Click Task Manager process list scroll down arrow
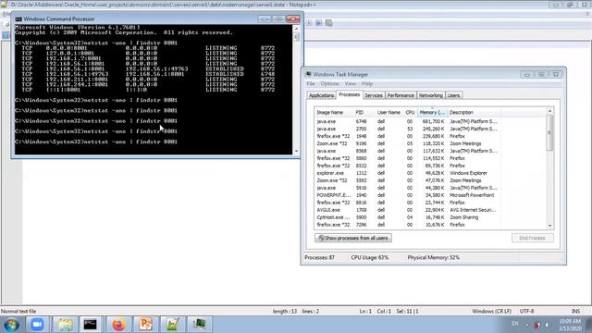 click(549, 226)
